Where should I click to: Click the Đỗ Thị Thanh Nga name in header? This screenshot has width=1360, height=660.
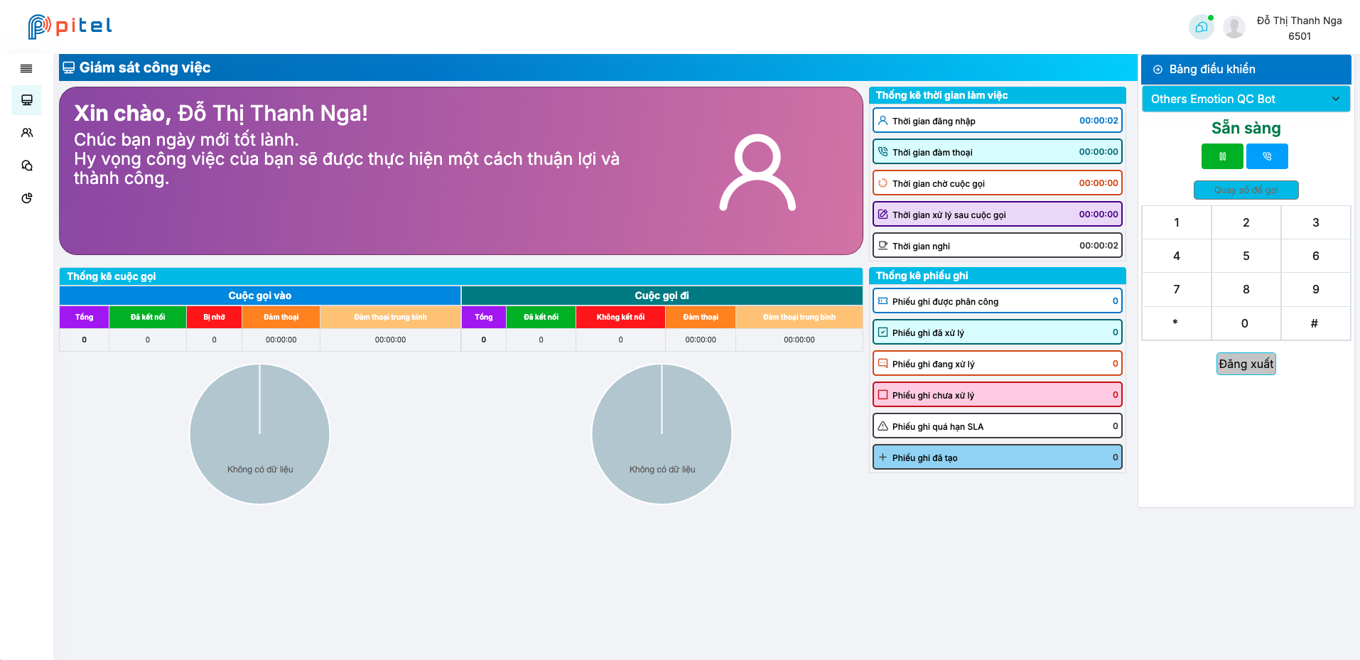pyautogui.click(x=1299, y=21)
